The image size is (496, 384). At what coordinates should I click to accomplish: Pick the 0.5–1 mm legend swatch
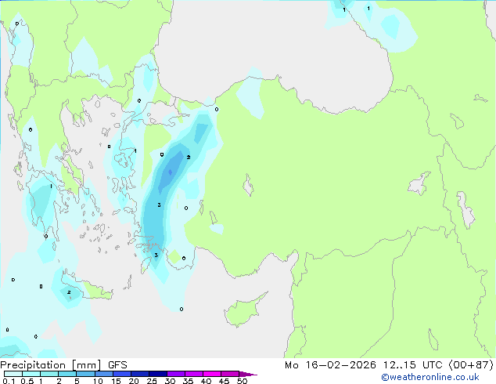tap(31, 374)
